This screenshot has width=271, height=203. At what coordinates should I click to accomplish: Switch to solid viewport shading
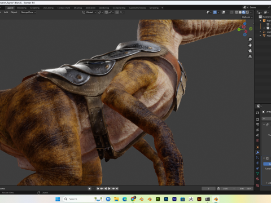click(x=240, y=12)
